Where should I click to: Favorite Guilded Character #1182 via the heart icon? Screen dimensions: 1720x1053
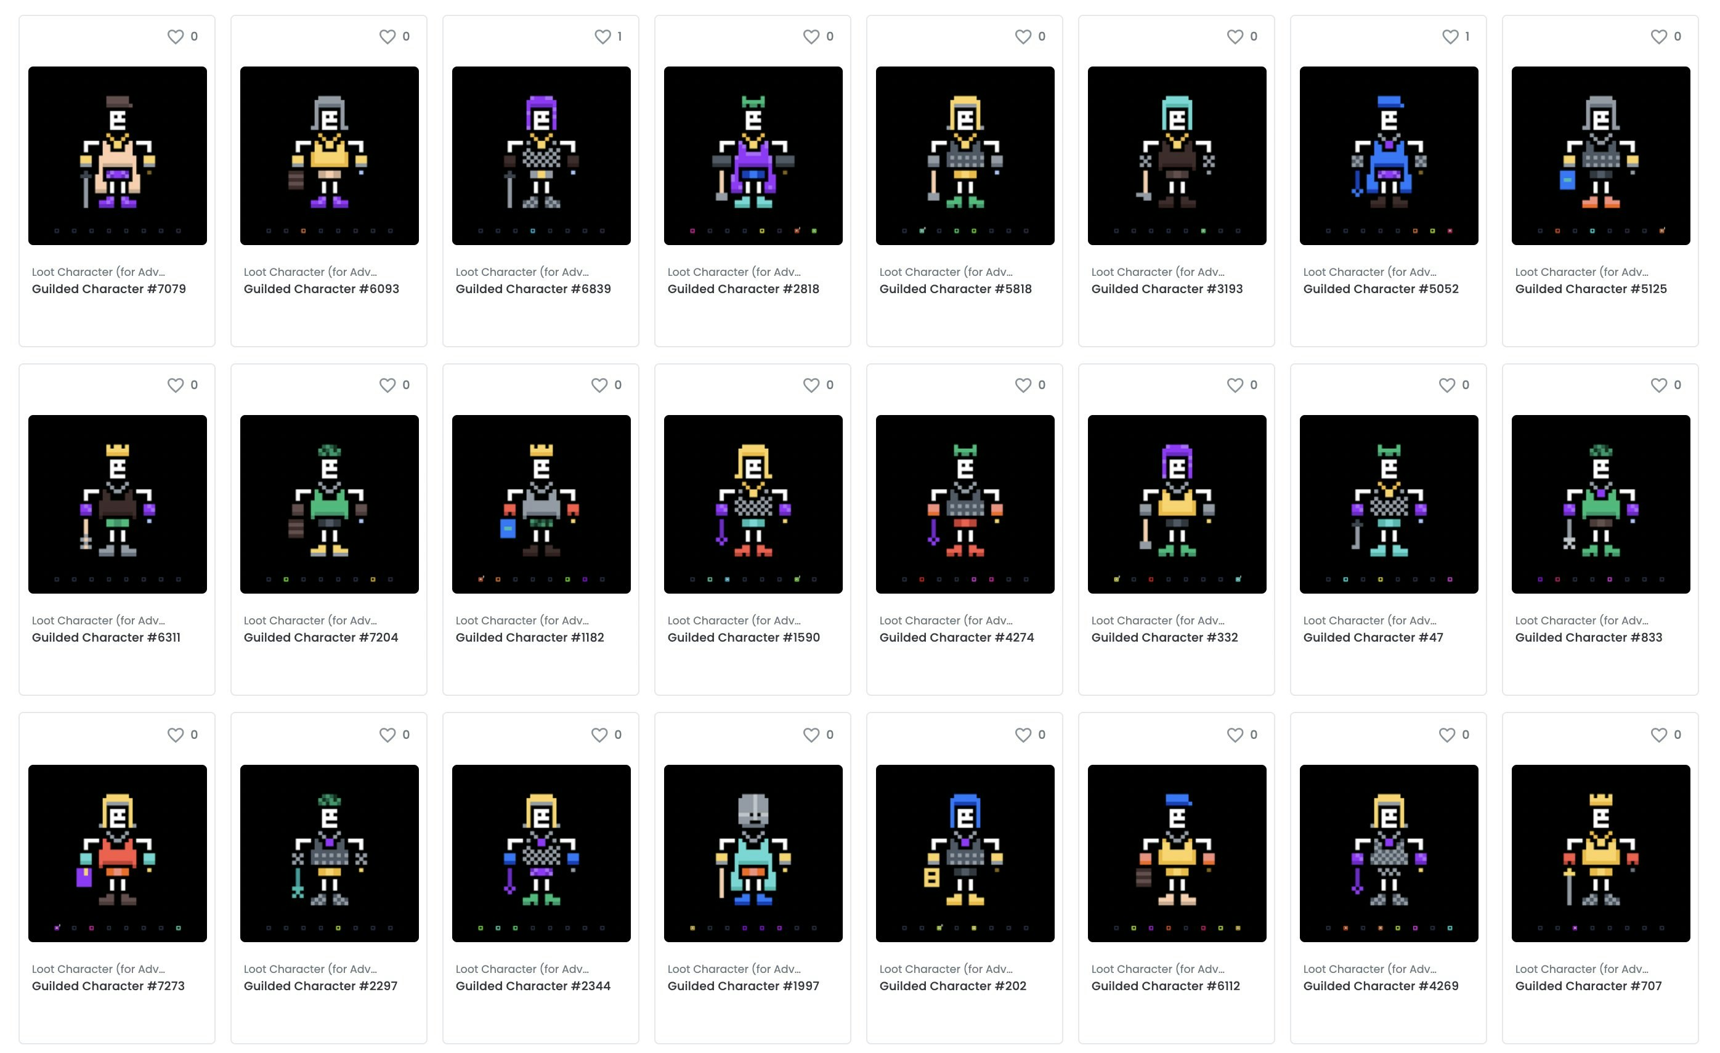click(599, 384)
